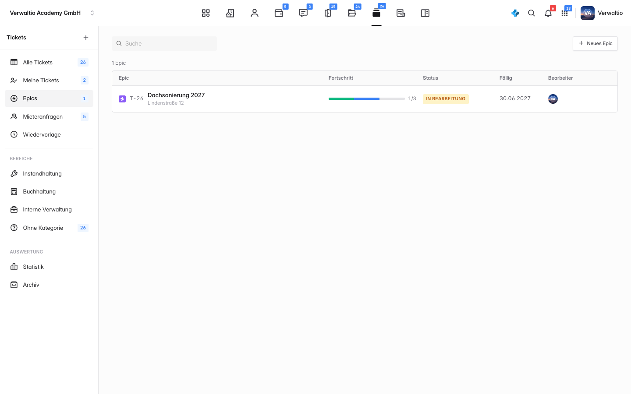Toggle the side panel layout icon

point(425,13)
